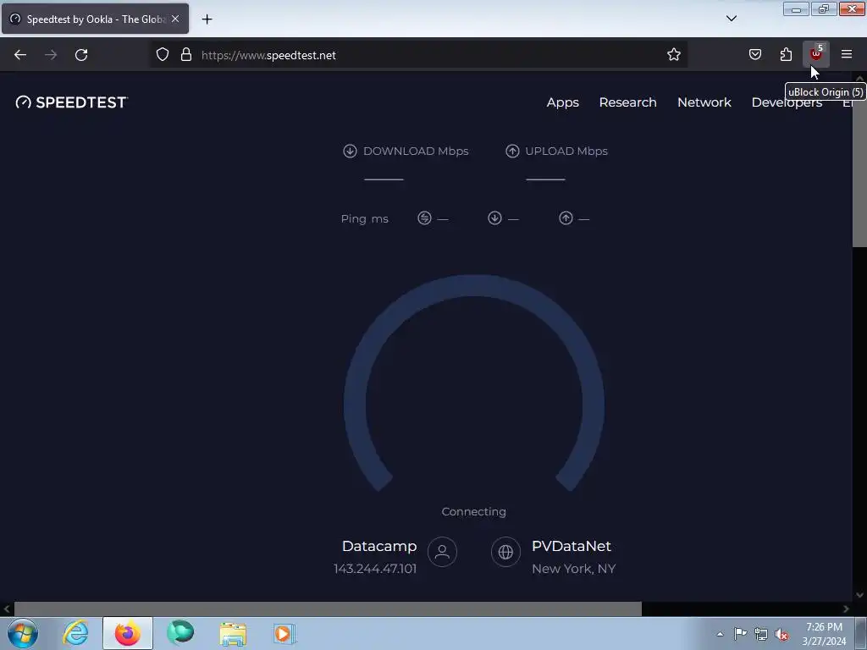Click the vertical scrollbar down arrow
Viewport: 867px width, 650px height.
pyautogui.click(x=860, y=595)
